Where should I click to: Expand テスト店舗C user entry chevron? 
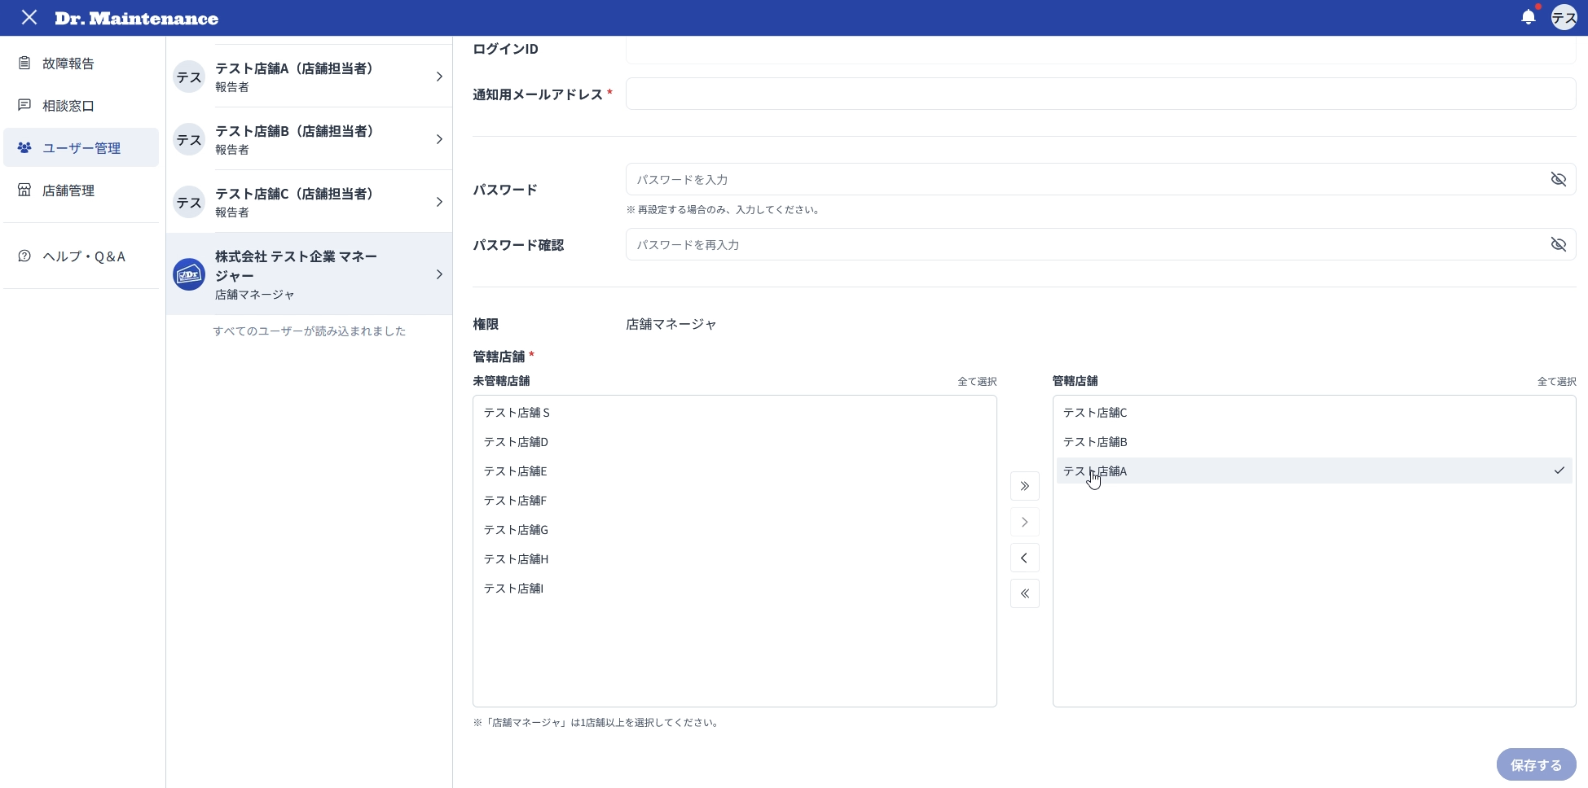pos(439,202)
